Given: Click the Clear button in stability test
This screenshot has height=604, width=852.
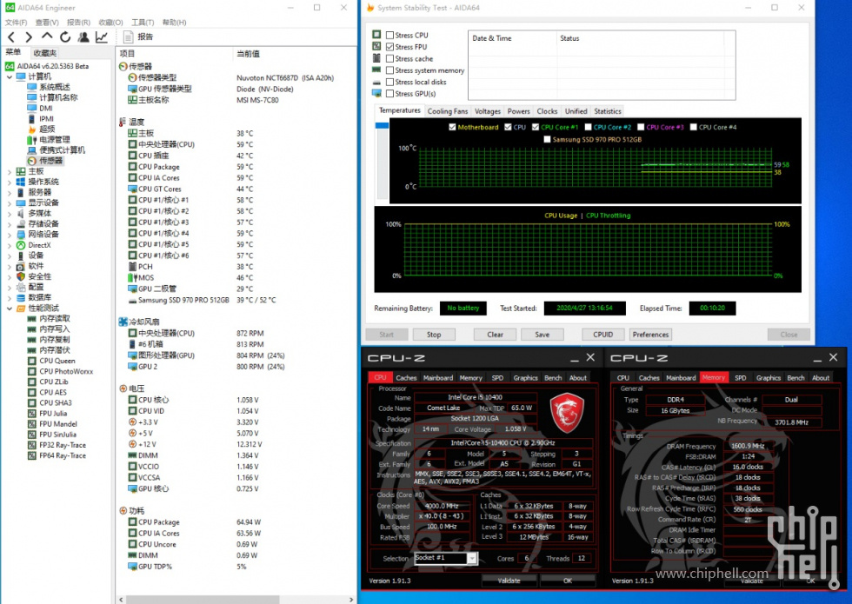Looking at the screenshot, I should (495, 335).
